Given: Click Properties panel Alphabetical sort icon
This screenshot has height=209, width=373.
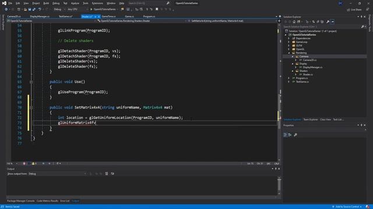Looking at the screenshot, I should 290,135.
